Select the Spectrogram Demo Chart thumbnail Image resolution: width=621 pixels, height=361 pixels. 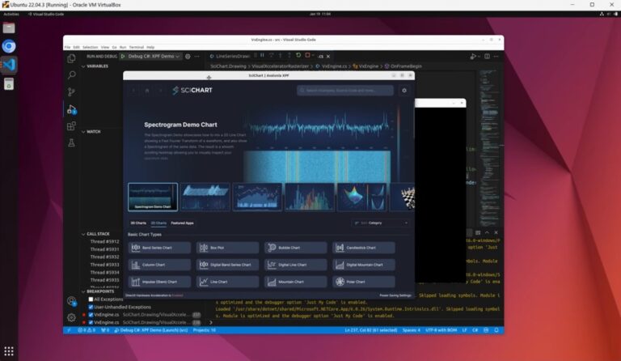[x=153, y=197]
